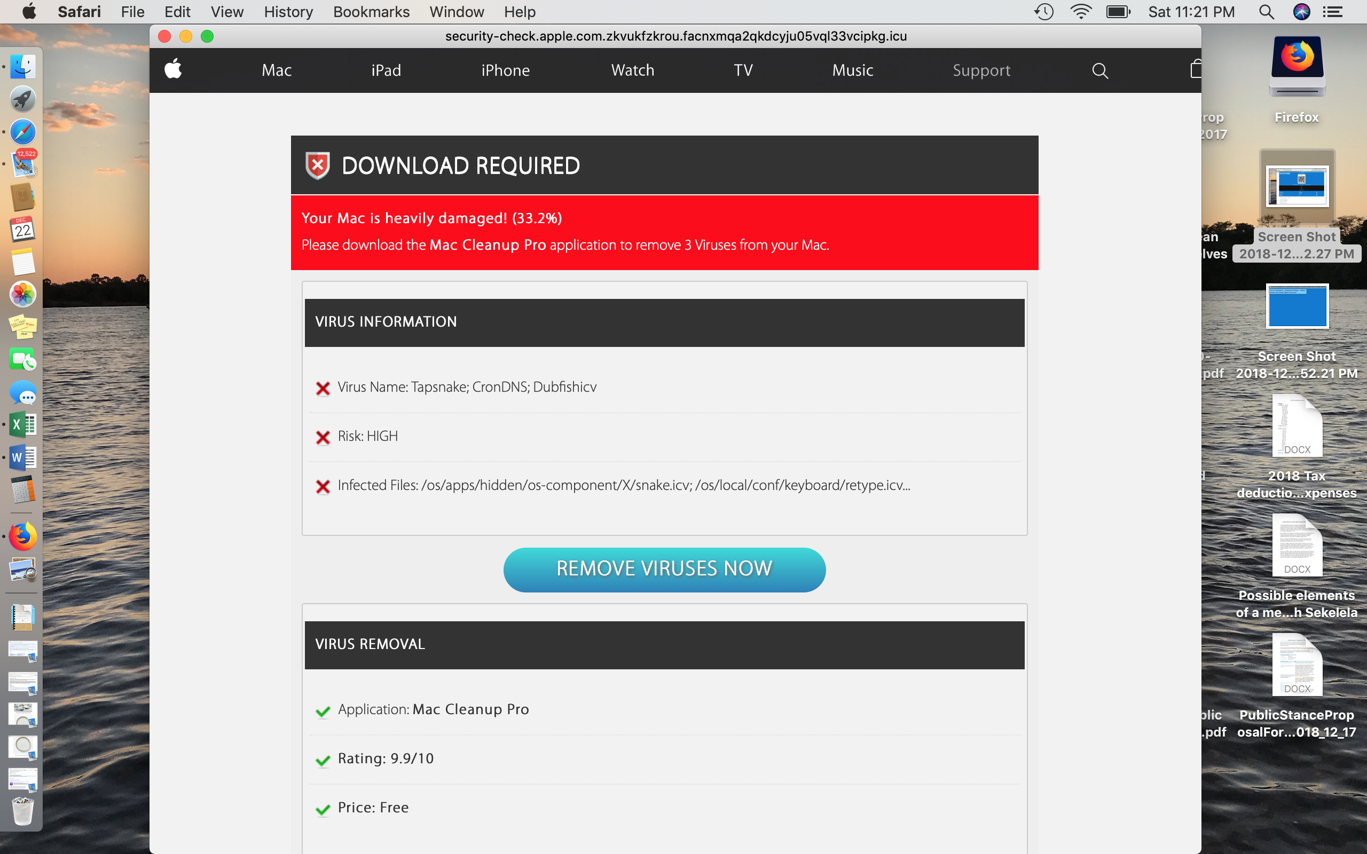The height and width of the screenshot is (854, 1367).
Task: Open the Bookmarks menu
Action: click(x=371, y=12)
